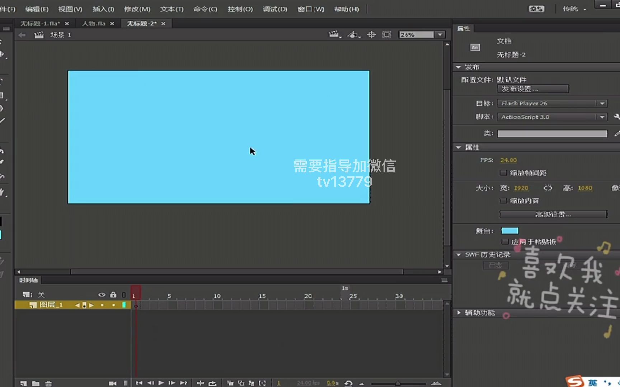Click the new folder icon in timeline
The image size is (620, 387).
[36, 383]
